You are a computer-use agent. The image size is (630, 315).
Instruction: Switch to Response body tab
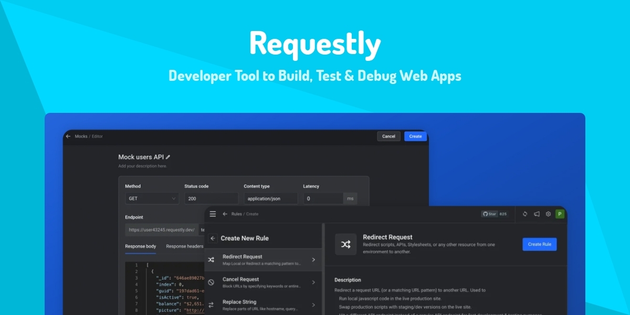click(x=140, y=246)
